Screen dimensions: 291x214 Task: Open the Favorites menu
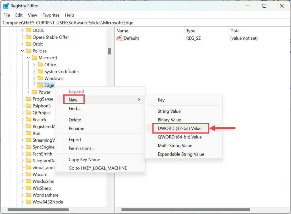(51, 15)
